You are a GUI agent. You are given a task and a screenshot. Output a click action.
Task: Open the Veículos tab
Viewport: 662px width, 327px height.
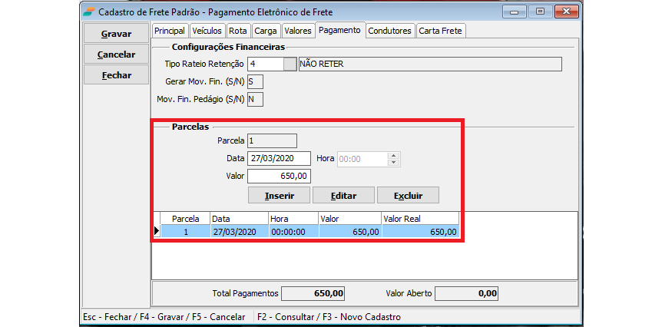207,31
